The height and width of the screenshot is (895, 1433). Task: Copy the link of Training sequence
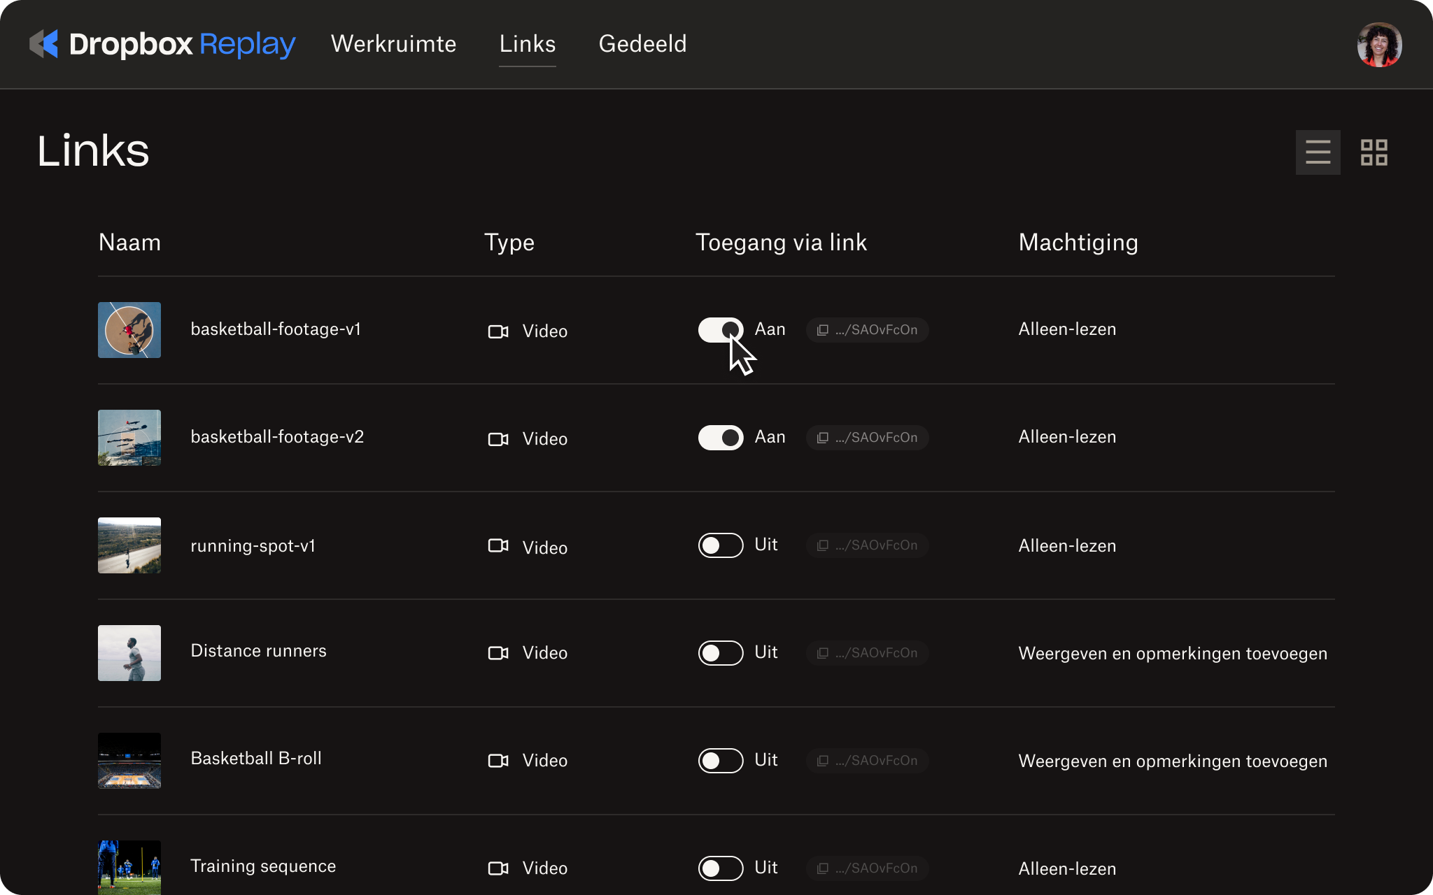[x=867, y=868]
